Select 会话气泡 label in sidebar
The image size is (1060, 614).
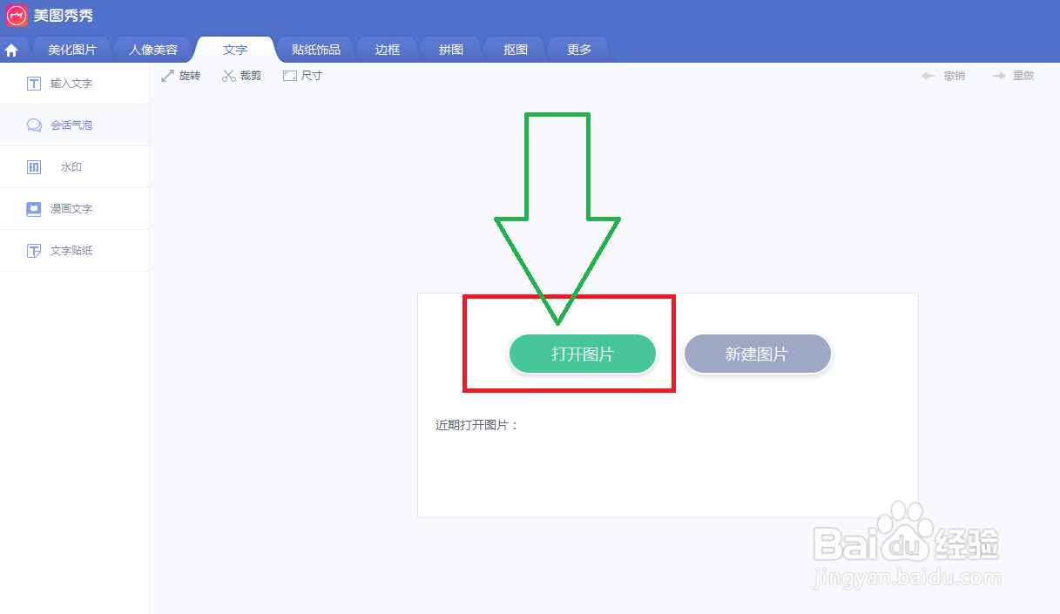click(x=71, y=125)
